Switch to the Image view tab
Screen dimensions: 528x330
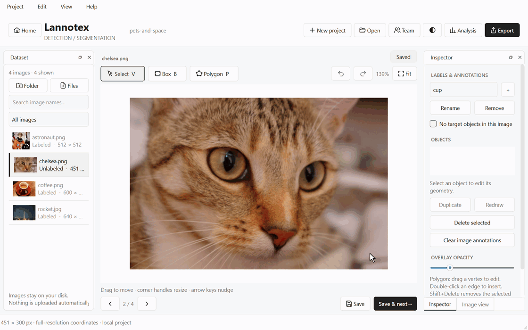point(475,305)
